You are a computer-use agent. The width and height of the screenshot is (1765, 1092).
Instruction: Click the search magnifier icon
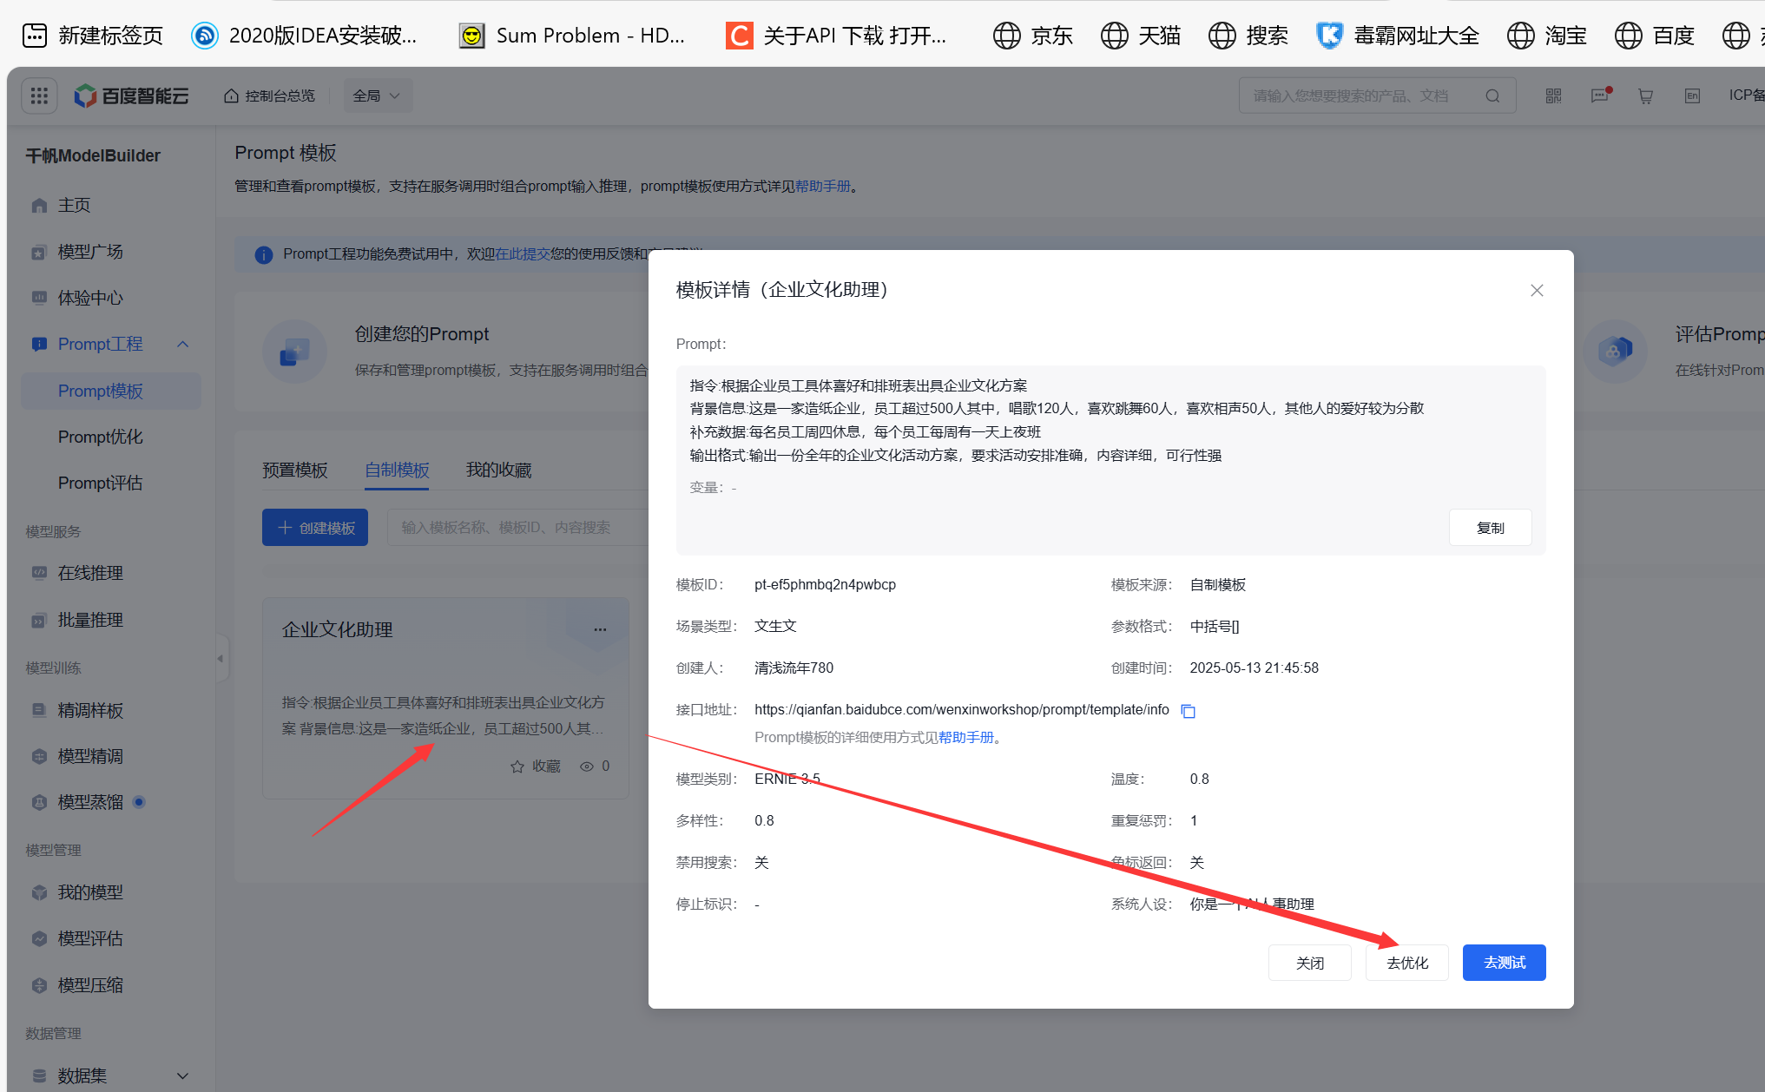click(x=1492, y=95)
